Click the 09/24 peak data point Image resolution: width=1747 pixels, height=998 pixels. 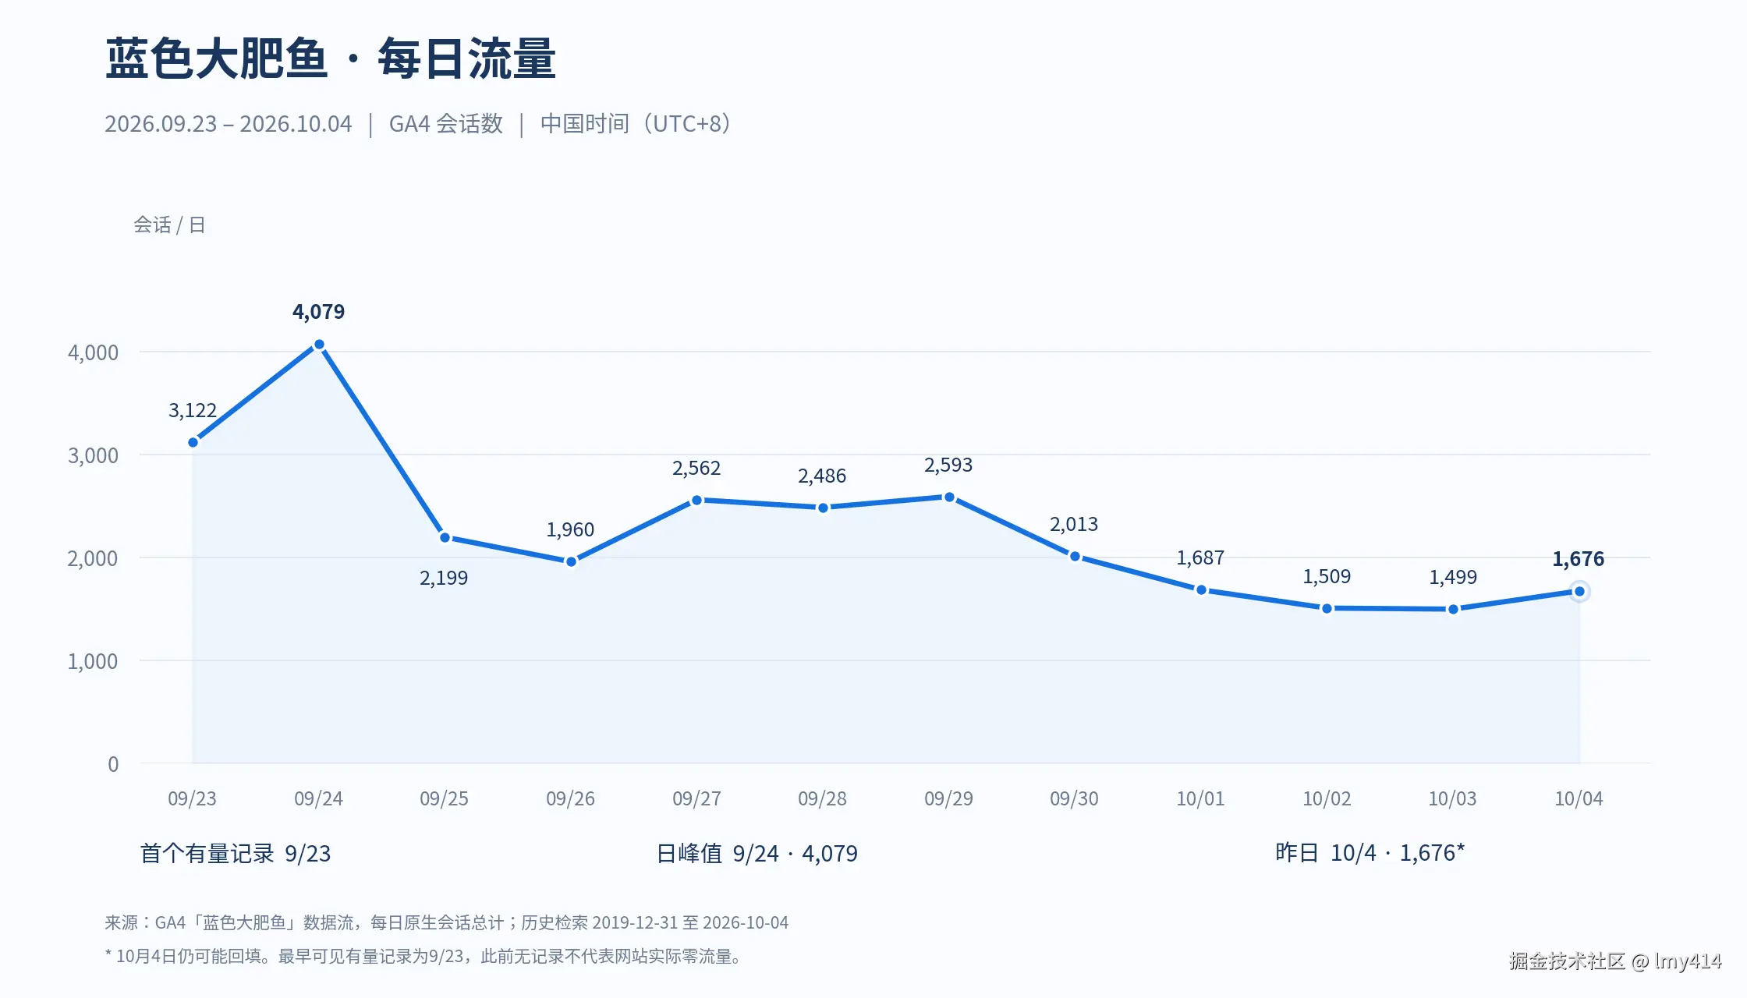click(319, 345)
